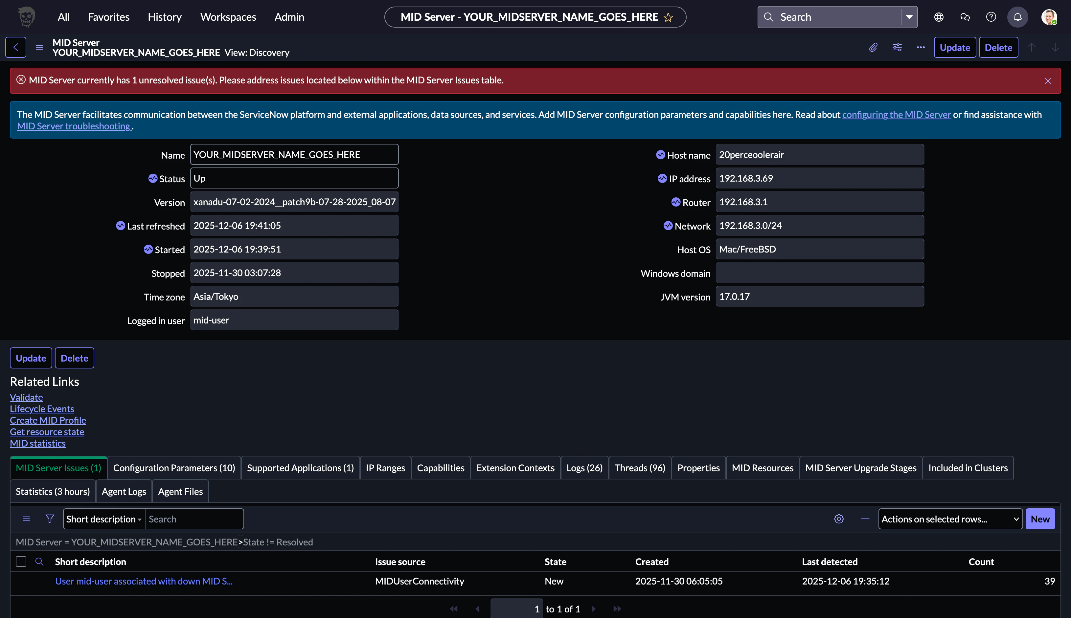
Task: Open the form context menu hamburger icon
Action: 39,47
